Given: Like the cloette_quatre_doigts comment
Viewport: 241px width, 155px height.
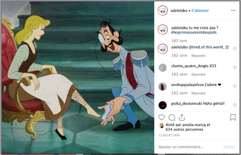Looking at the screenshot, I should coord(235,67).
